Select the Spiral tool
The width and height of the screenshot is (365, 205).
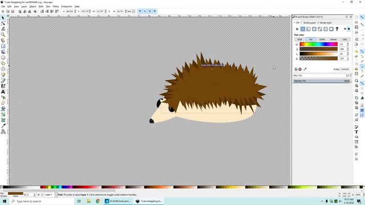tap(3, 69)
